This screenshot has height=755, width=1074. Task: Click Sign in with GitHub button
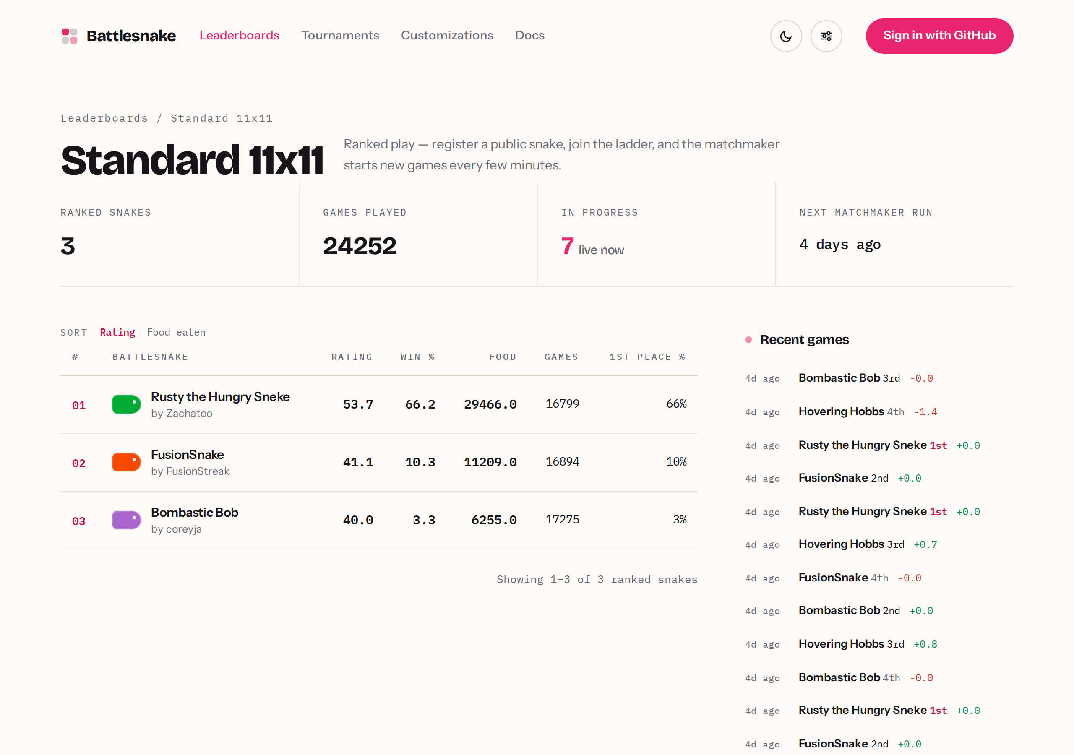coord(939,36)
